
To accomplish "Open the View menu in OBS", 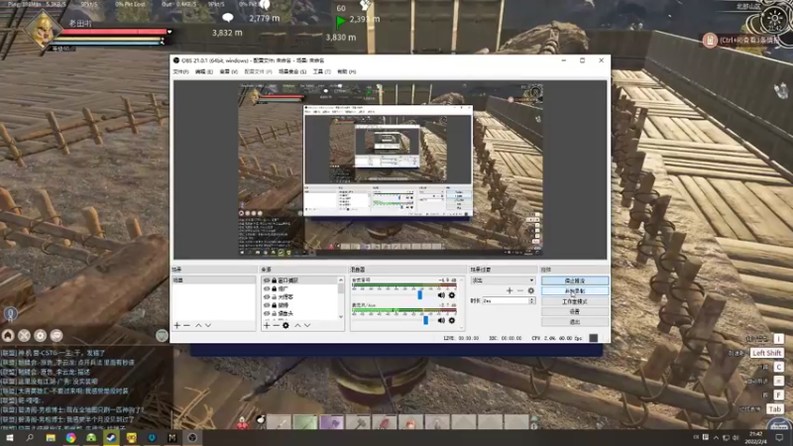I will (228, 71).
